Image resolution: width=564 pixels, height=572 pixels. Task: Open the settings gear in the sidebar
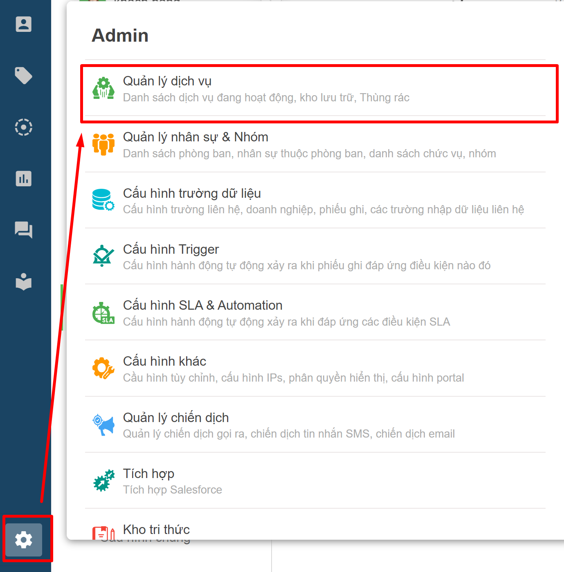pyautogui.click(x=24, y=540)
